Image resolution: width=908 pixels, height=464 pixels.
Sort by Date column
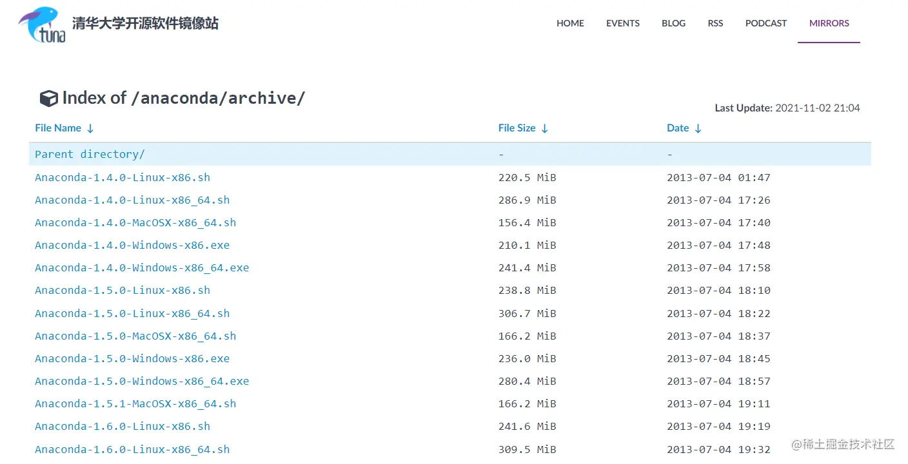(684, 128)
